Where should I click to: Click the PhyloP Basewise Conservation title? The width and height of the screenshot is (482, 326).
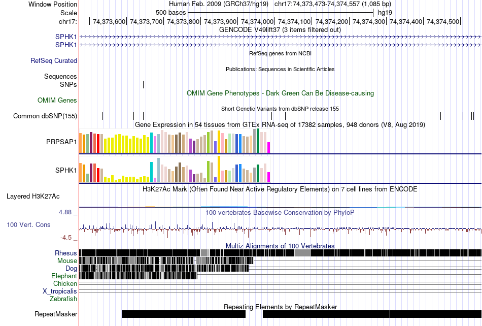[280, 212]
